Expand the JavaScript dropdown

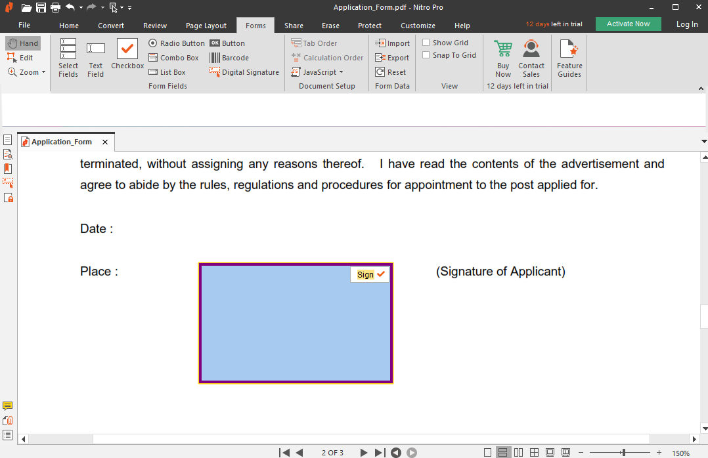(x=317, y=72)
